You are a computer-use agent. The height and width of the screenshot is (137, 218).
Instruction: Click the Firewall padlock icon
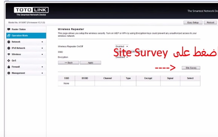click(x=9, y=67)
